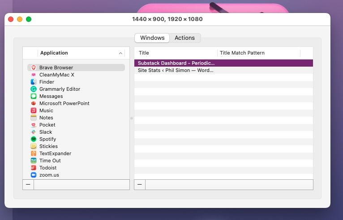Click the zoom.us app icon

tap(34, 175)
